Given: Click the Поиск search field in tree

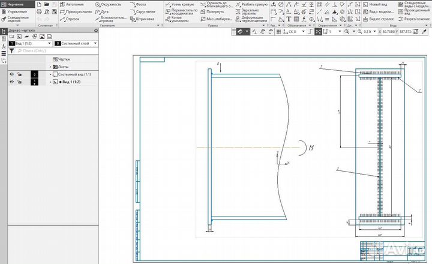Looking at the screenshot, I should (x=54, y=52).
